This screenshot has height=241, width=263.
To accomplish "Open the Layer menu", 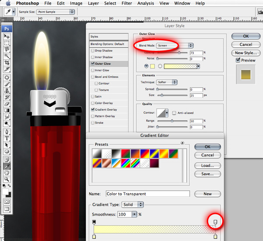I will point(93,4).
